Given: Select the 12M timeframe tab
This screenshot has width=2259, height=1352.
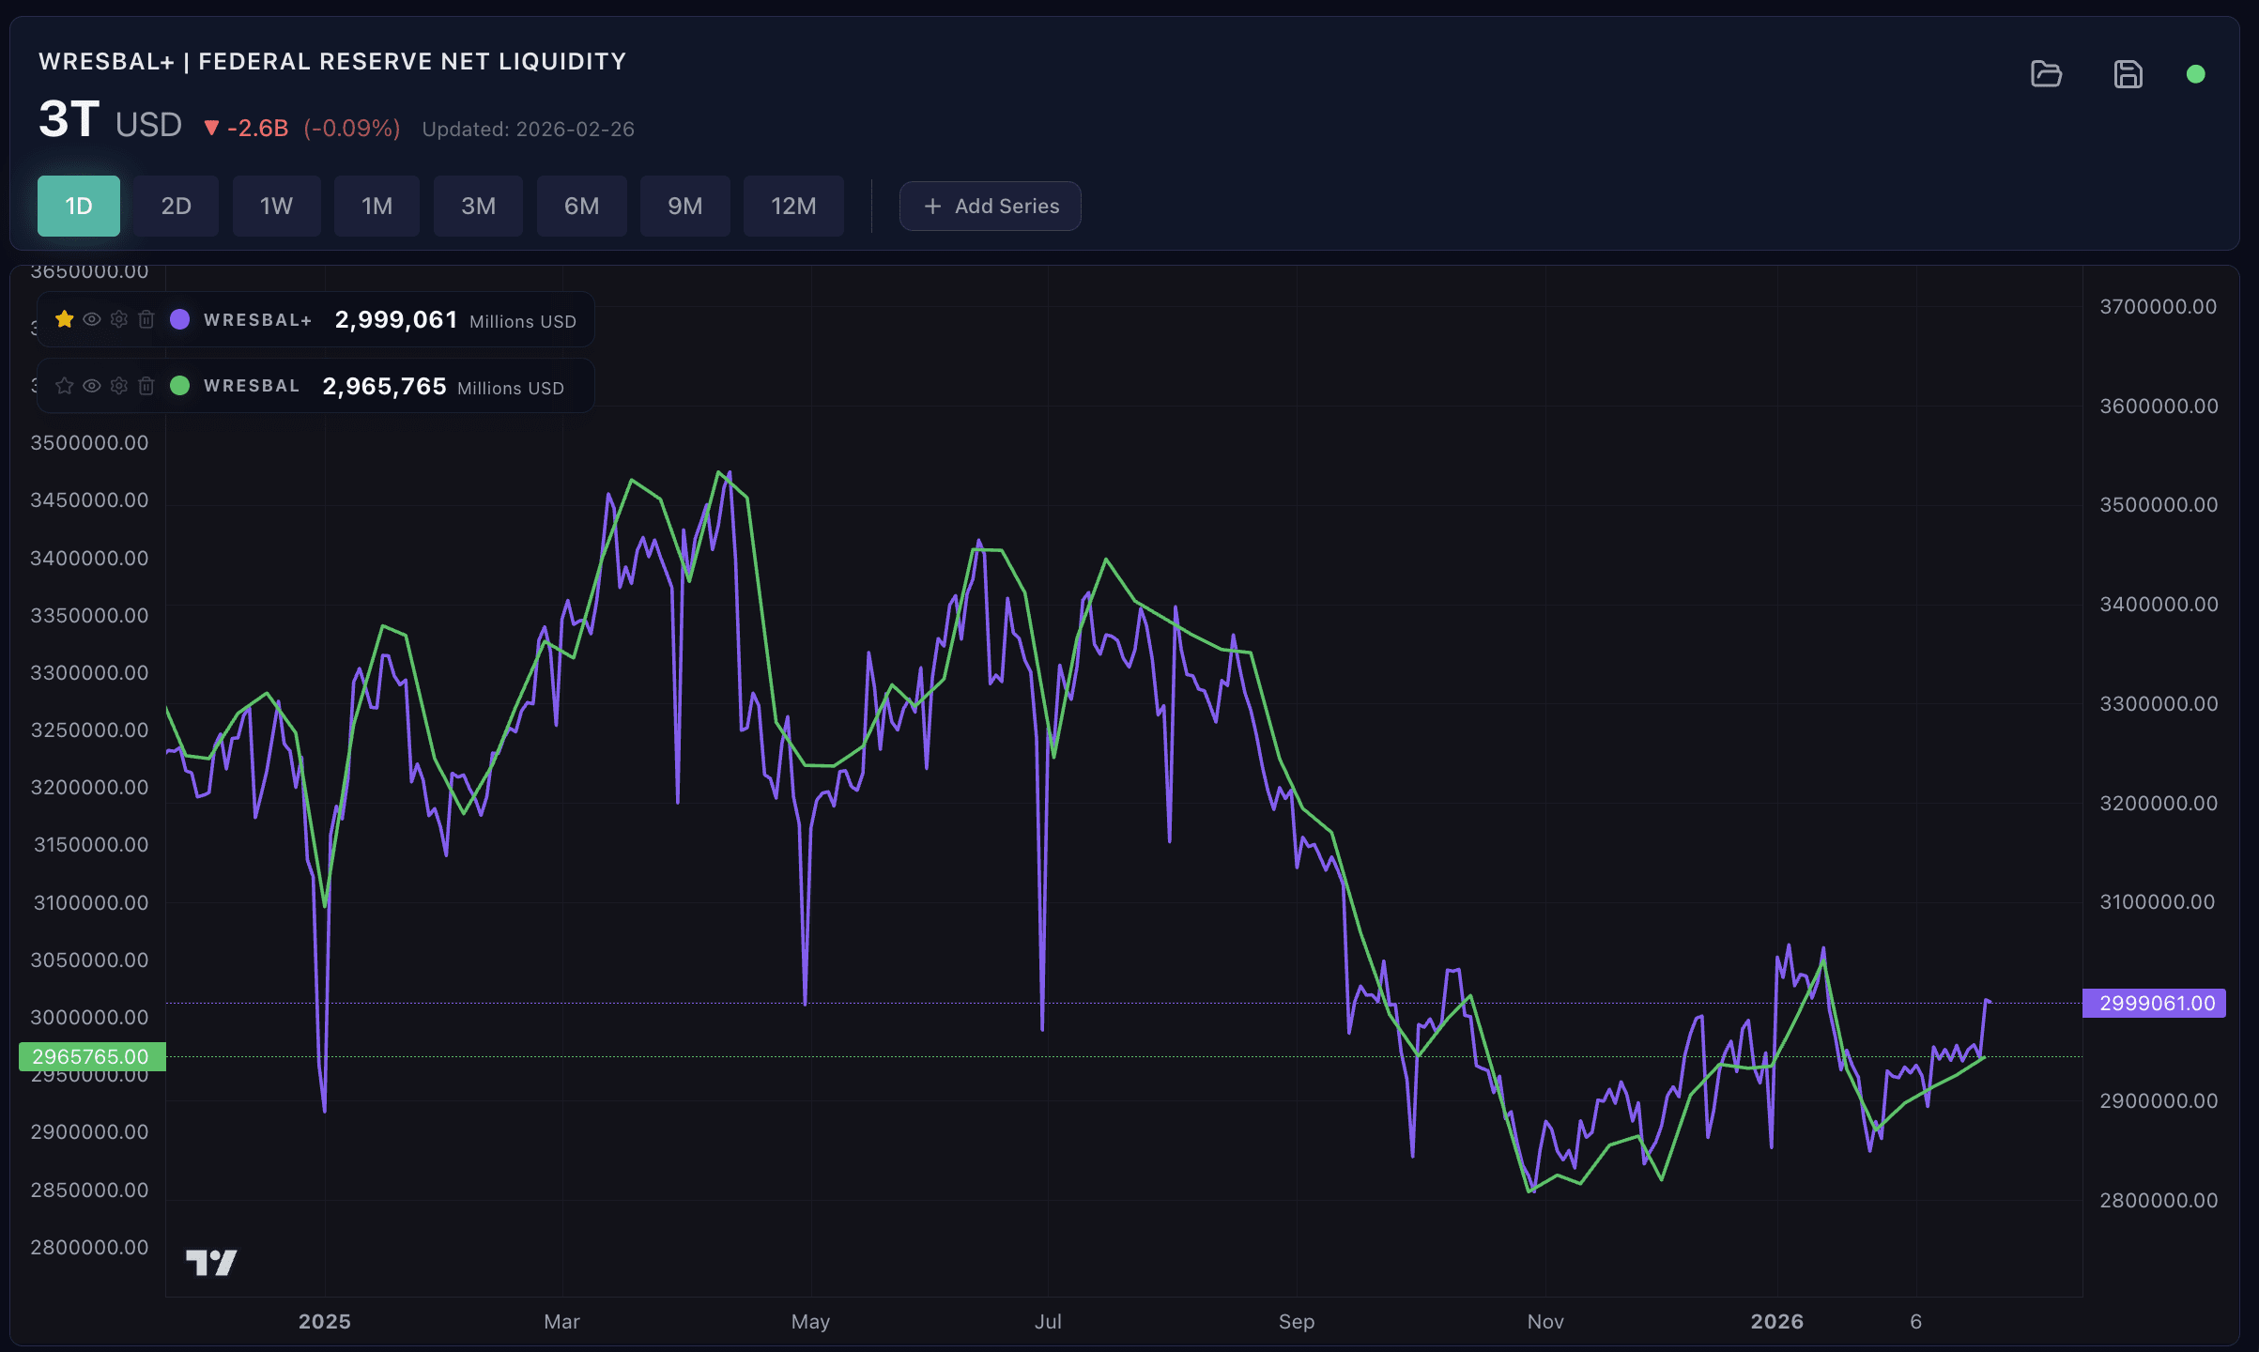Looking at the screenshot, I should point(793,206).
